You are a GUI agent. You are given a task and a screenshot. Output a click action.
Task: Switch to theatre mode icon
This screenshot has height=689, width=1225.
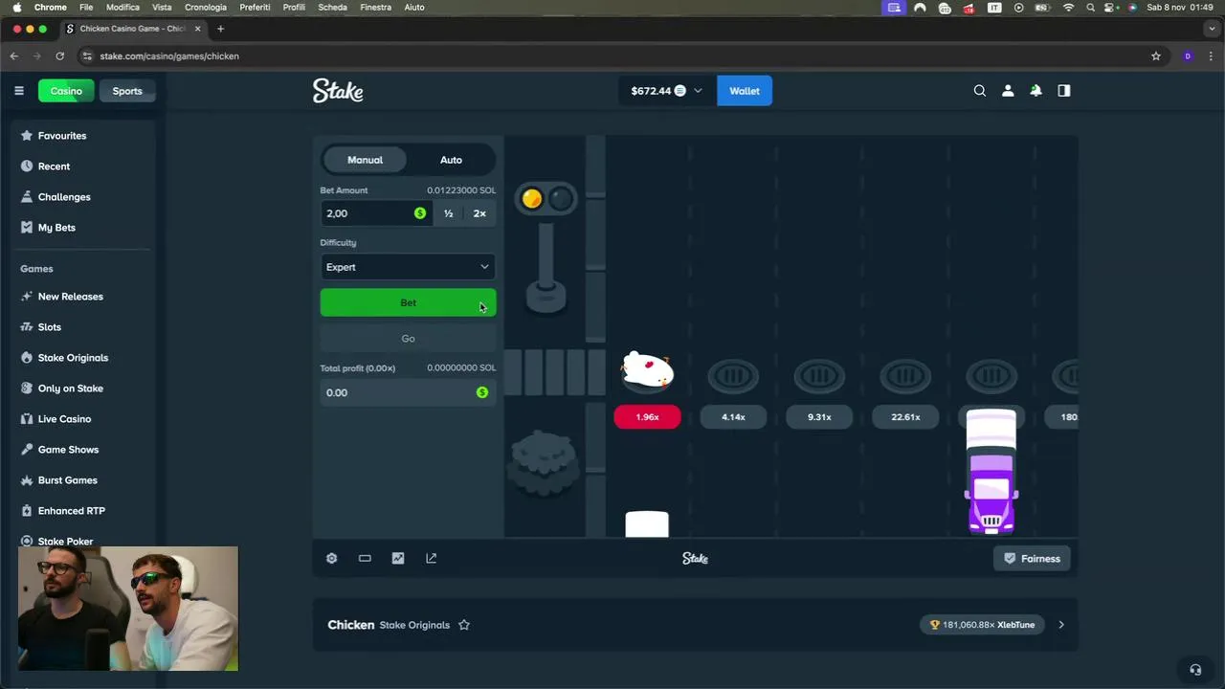pyautogui.click(x=365, y=558)
